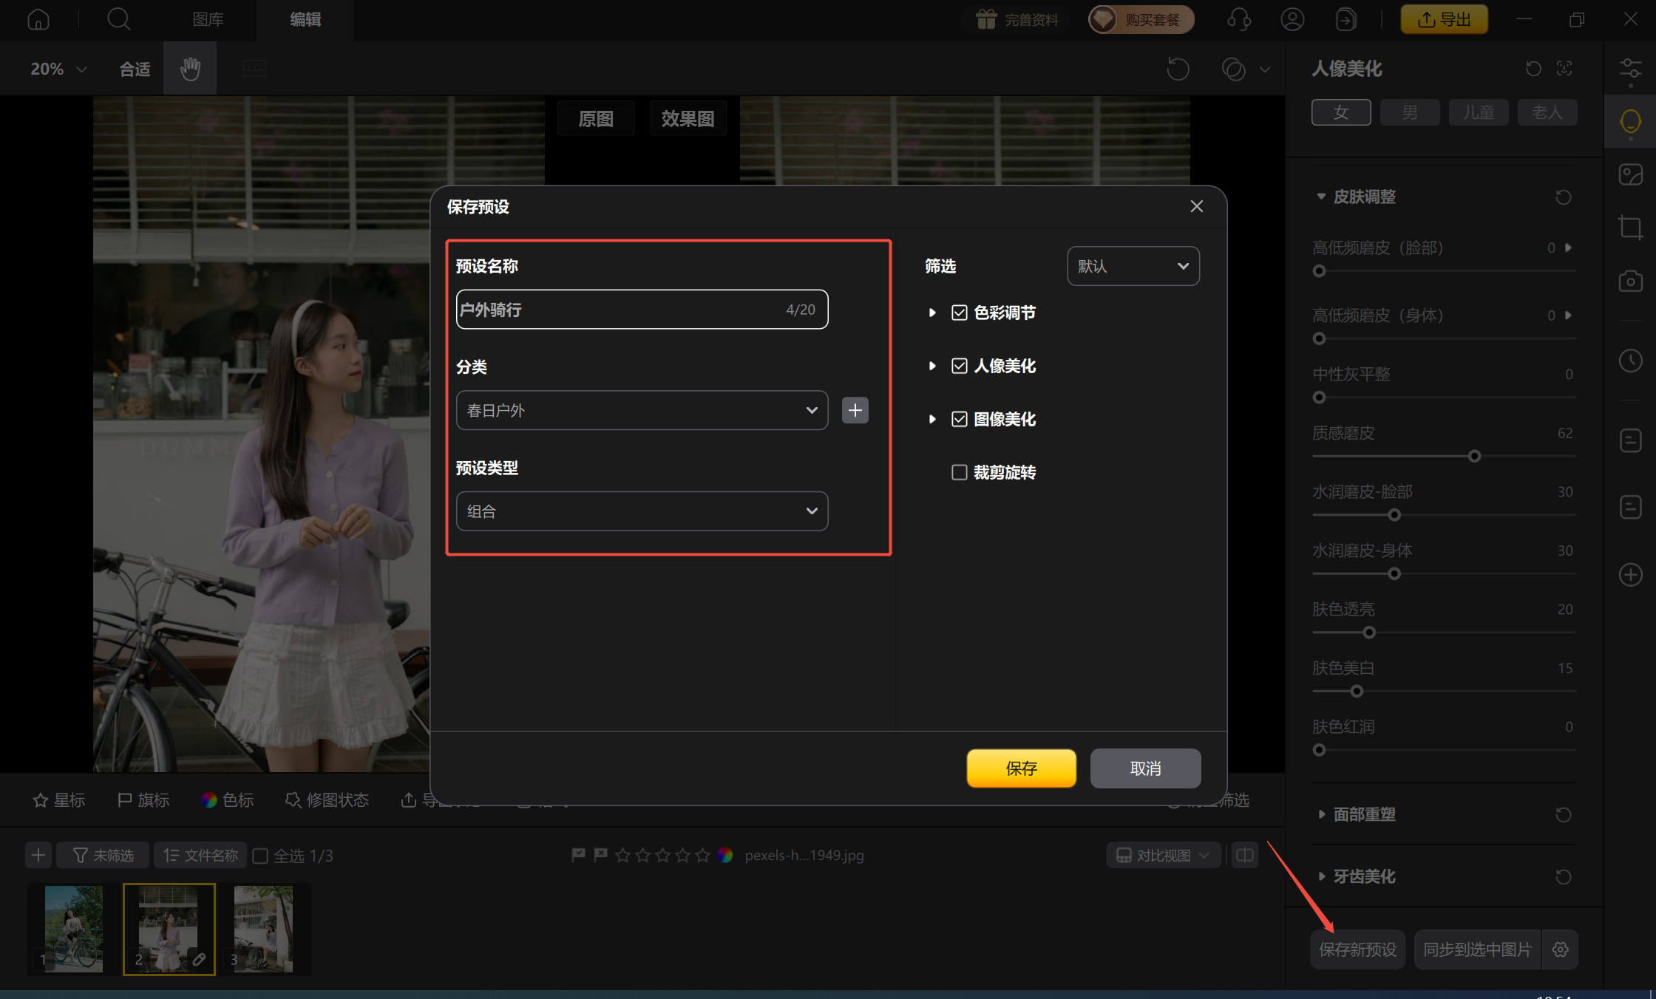Click the 取消 button

pyautogui.click(x=1144, y=768)
